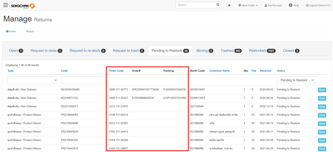View return ND2509105466 details
333x152 pixels.
[x=322, y=90]
